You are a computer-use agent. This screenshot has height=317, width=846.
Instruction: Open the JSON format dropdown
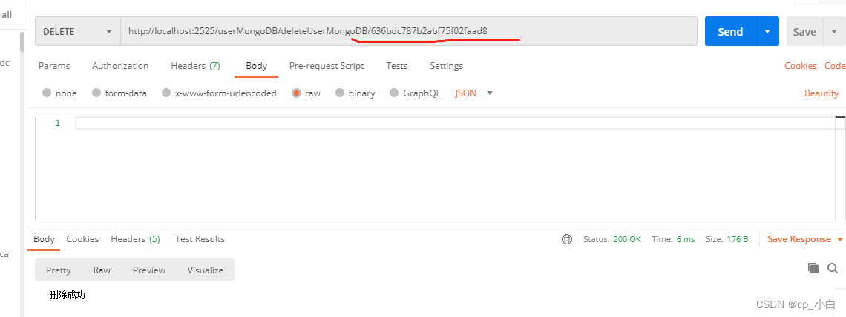[x=473, y=93]
